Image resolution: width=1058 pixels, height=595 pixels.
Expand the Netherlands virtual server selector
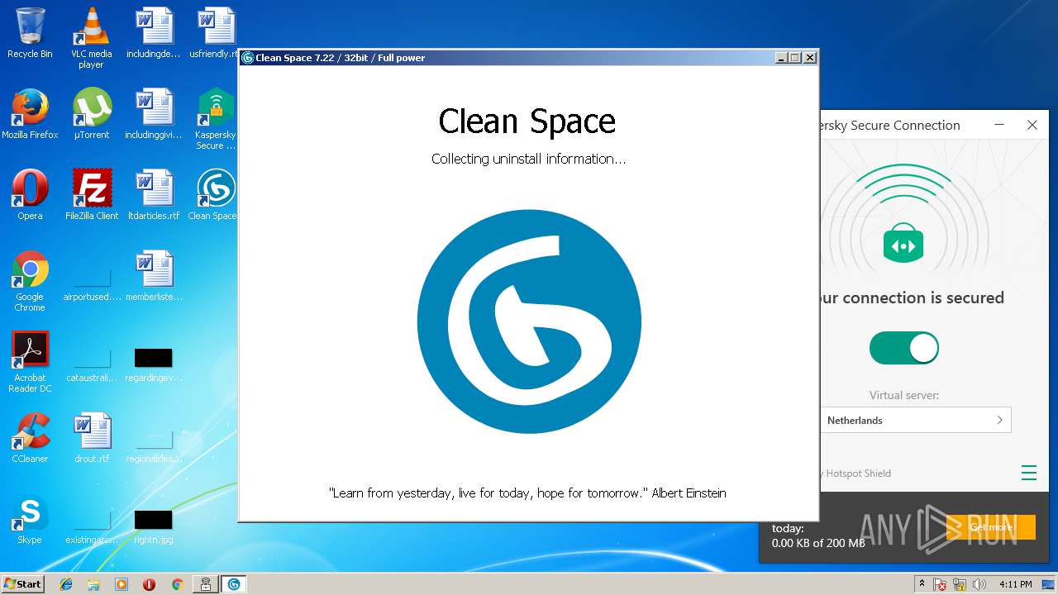[x=915, y=420]
